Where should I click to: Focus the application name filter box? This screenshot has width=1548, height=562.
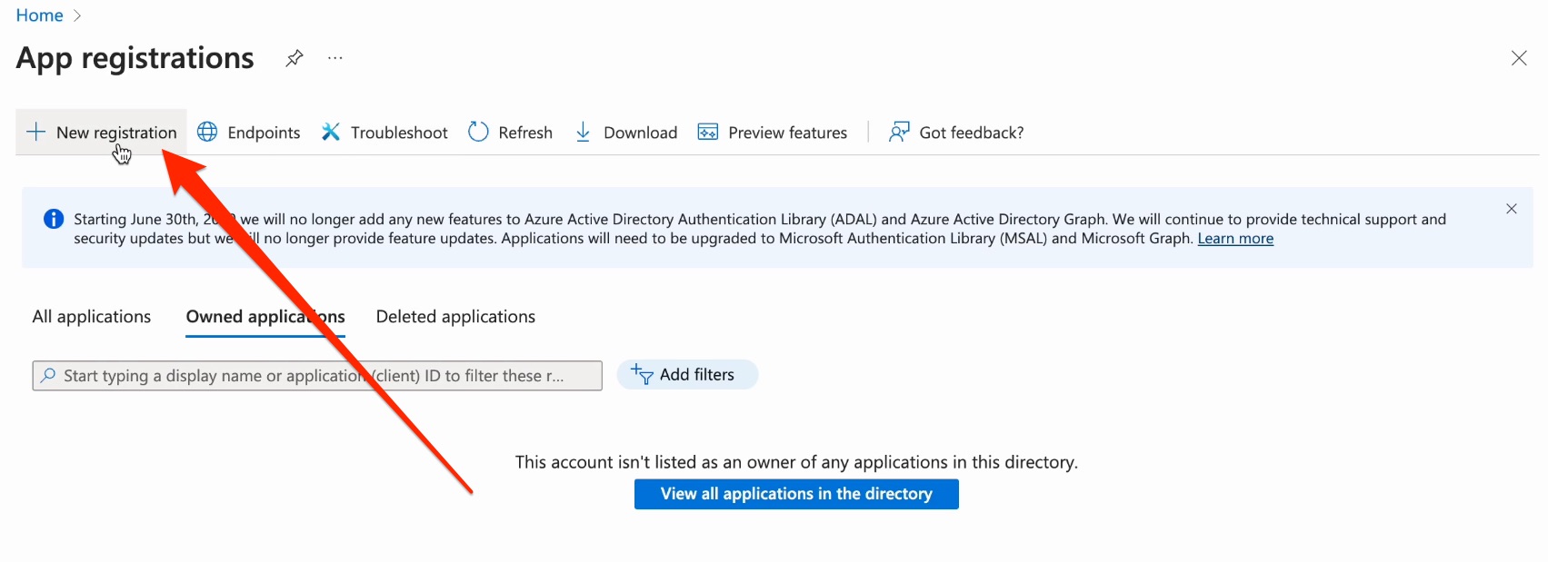coord(317,376)
